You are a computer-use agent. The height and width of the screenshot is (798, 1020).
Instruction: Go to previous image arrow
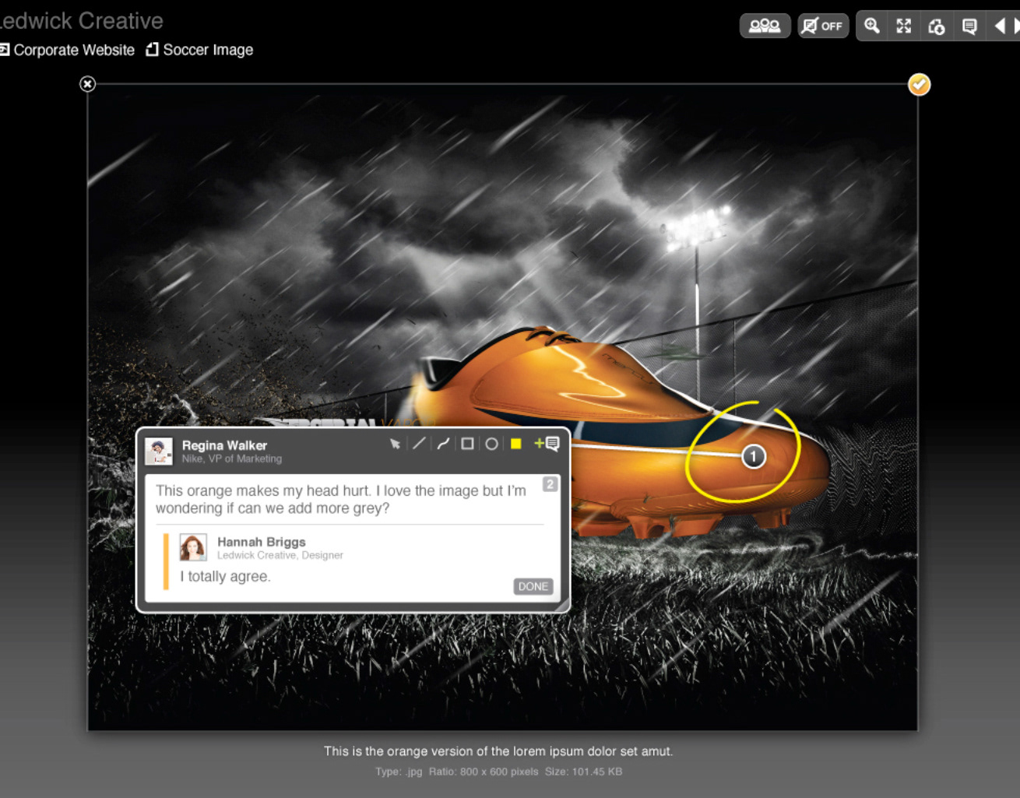pyautogui.click(x=1000, y=26)
